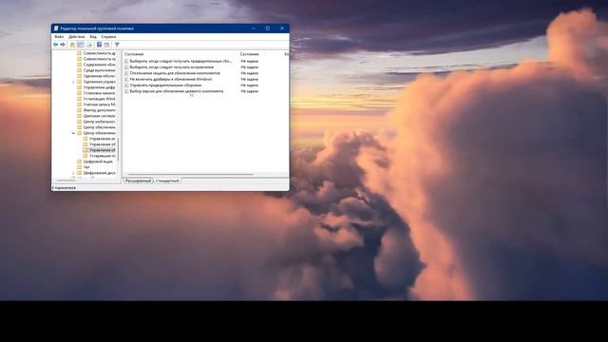Select the 'Центр обновлени' tree folder
The height and width of the screenshot is (342, 608).
click(x=99, y=133)
